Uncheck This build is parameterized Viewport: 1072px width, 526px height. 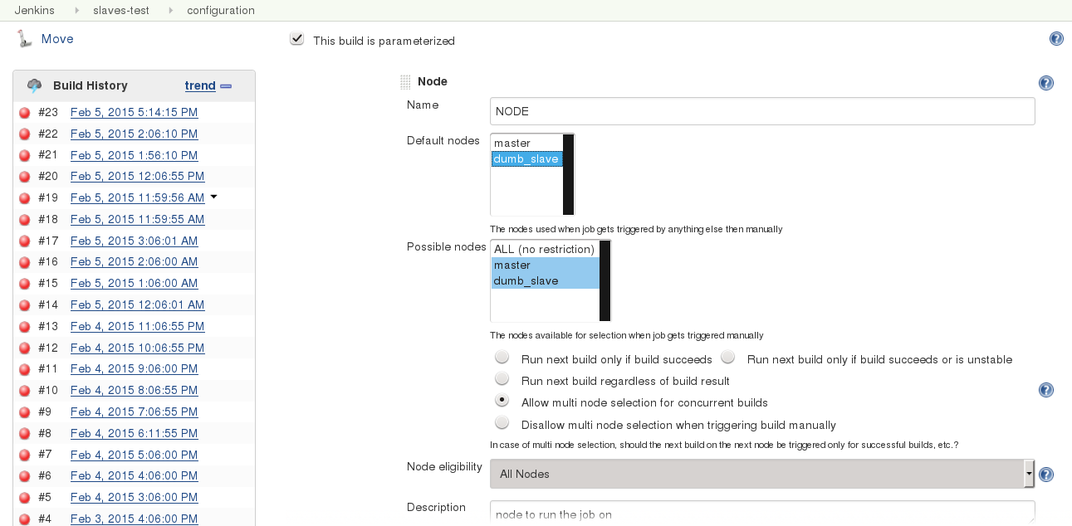click(296, 40)
